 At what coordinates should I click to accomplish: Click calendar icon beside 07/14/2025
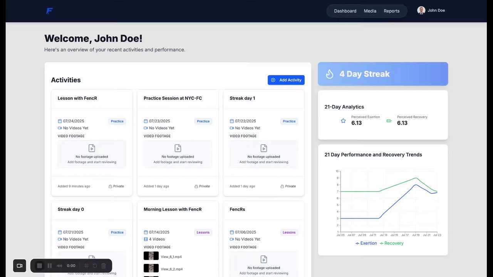point(146,232)
